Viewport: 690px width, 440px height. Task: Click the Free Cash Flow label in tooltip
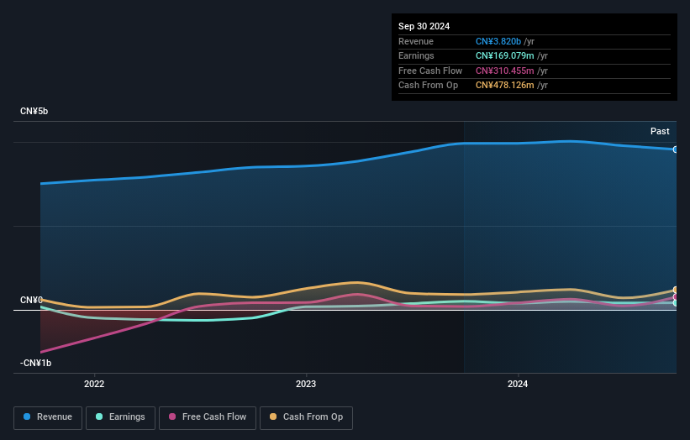point(430,71)
